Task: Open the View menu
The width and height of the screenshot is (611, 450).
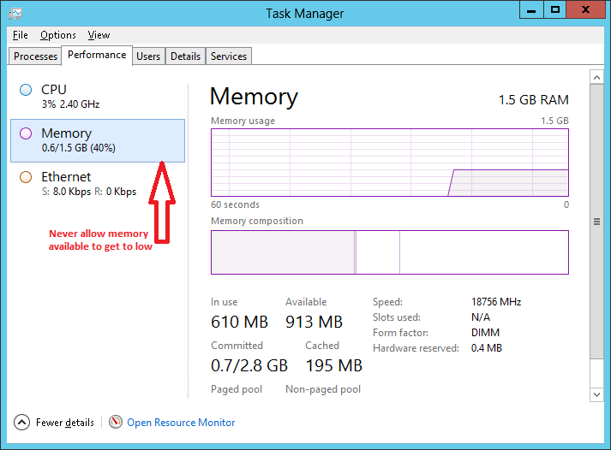Action: (x=99, y=35)
